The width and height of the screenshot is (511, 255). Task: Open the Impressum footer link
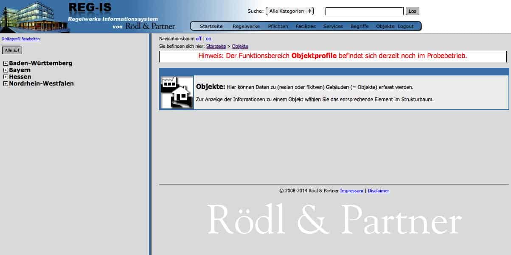pos(351,191)
